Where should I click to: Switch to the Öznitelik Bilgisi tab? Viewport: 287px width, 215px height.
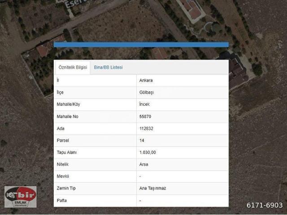(x=73, y=68)
